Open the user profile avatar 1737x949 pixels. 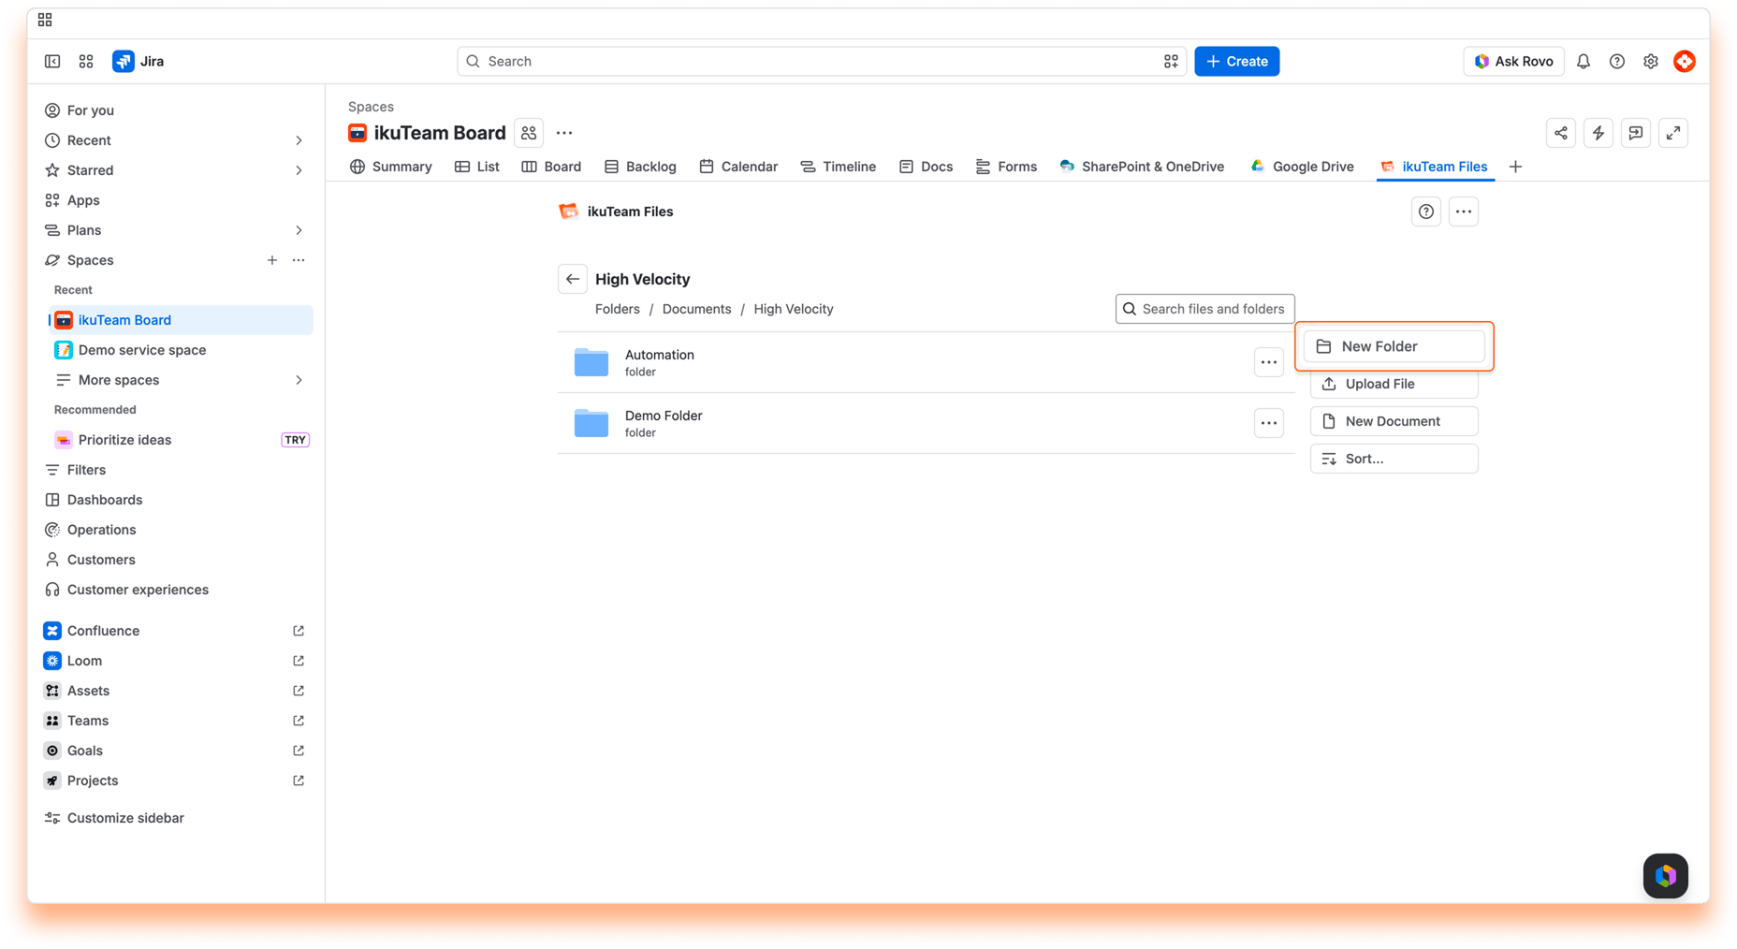[x=1685, y=62]
